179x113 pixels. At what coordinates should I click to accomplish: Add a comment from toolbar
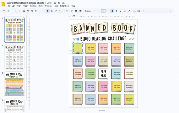138,11
